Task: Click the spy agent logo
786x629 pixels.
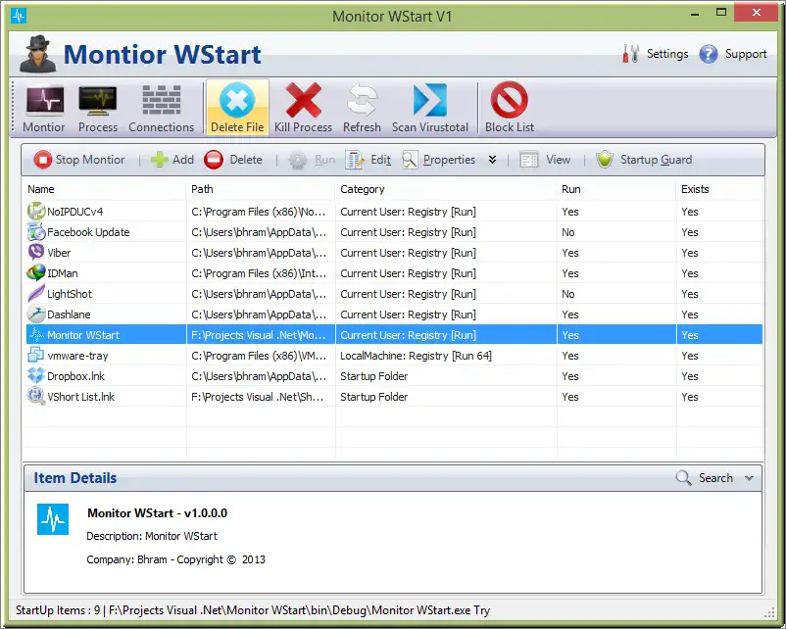Action: coord(37,54)
